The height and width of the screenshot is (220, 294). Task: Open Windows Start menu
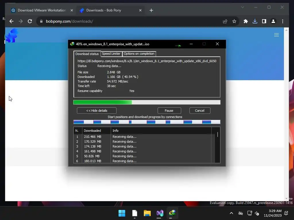(x=122, y=213)
